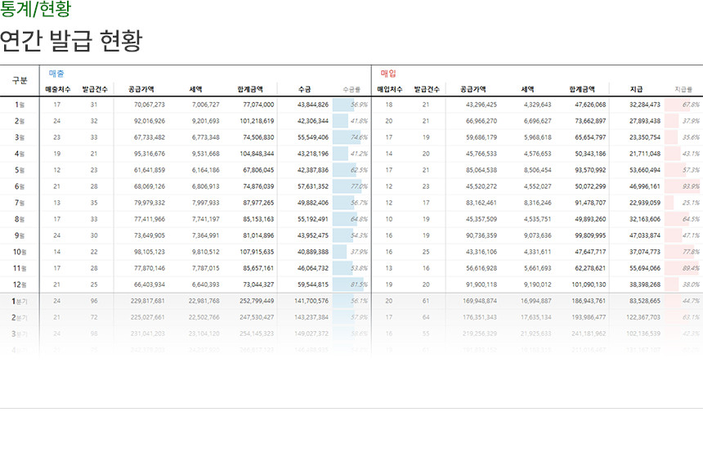Sort by the 수금 column header

(304, 89)
